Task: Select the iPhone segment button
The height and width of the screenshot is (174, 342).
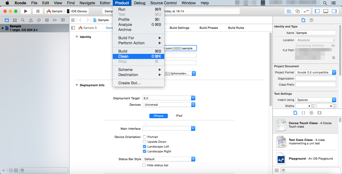Action: click(158, 116)
